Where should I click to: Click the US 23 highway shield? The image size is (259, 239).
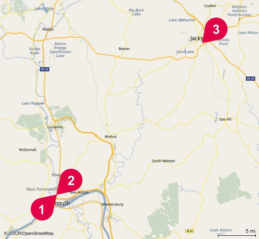[44, 69]
